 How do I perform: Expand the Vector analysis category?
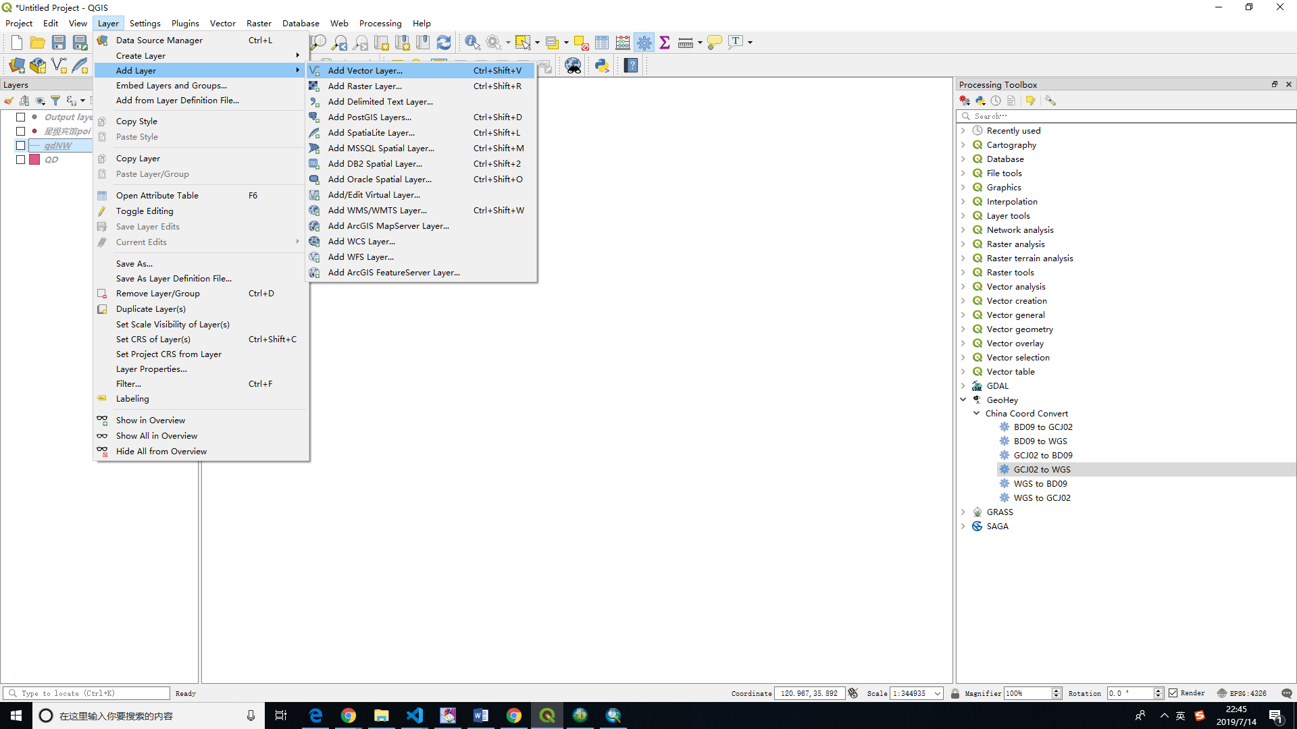pyautogui.click(x=963, y=286)
